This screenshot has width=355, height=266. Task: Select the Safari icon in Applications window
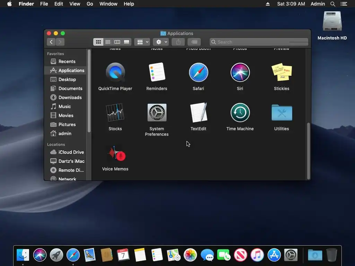click(198, 72)
